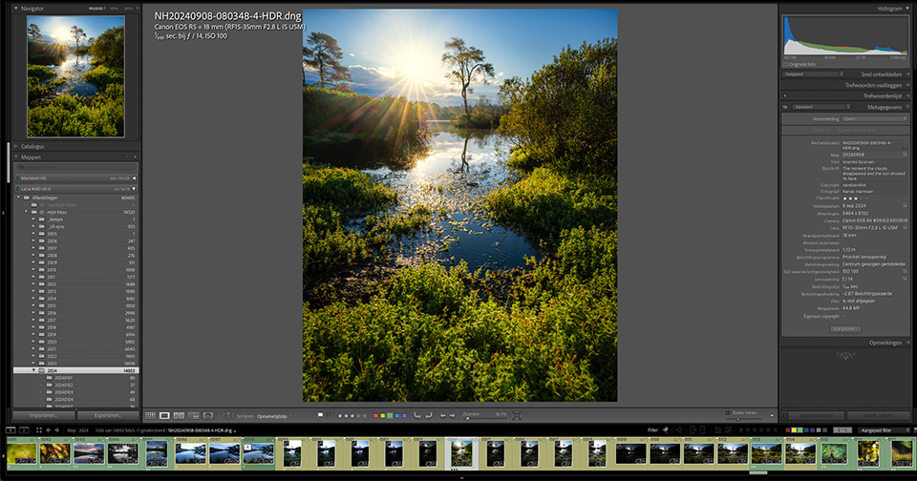Expand Trefwoorden vastleggen panel
Viewport: 917px width, 481px height.
907,85
